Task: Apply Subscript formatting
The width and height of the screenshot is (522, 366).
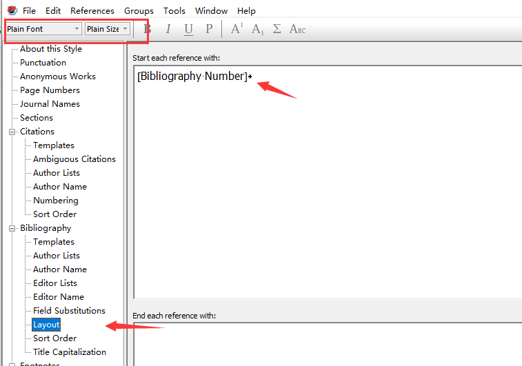Action: (x=257, y=29)
